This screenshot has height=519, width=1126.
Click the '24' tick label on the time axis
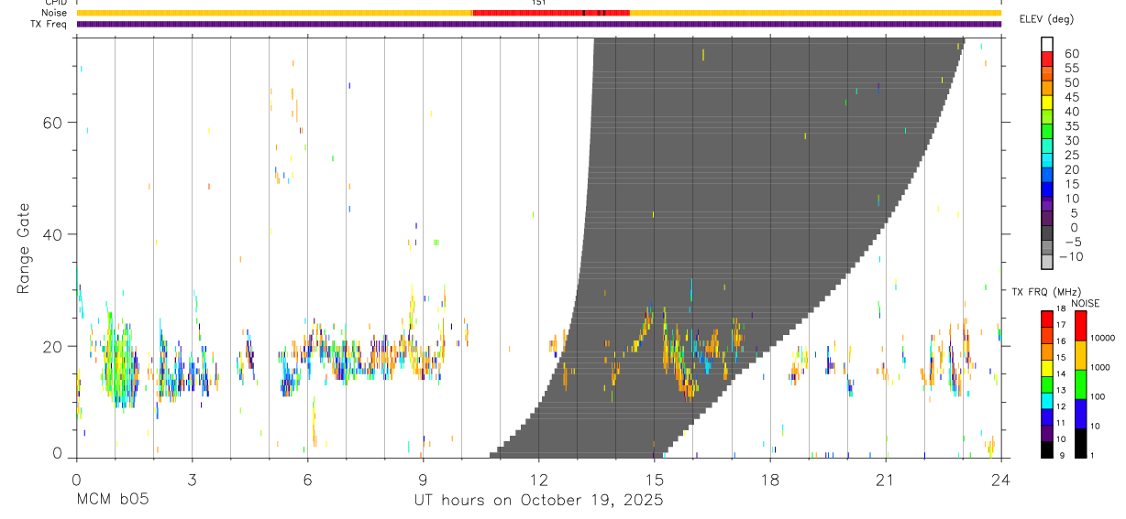(x=1000, y=479)
